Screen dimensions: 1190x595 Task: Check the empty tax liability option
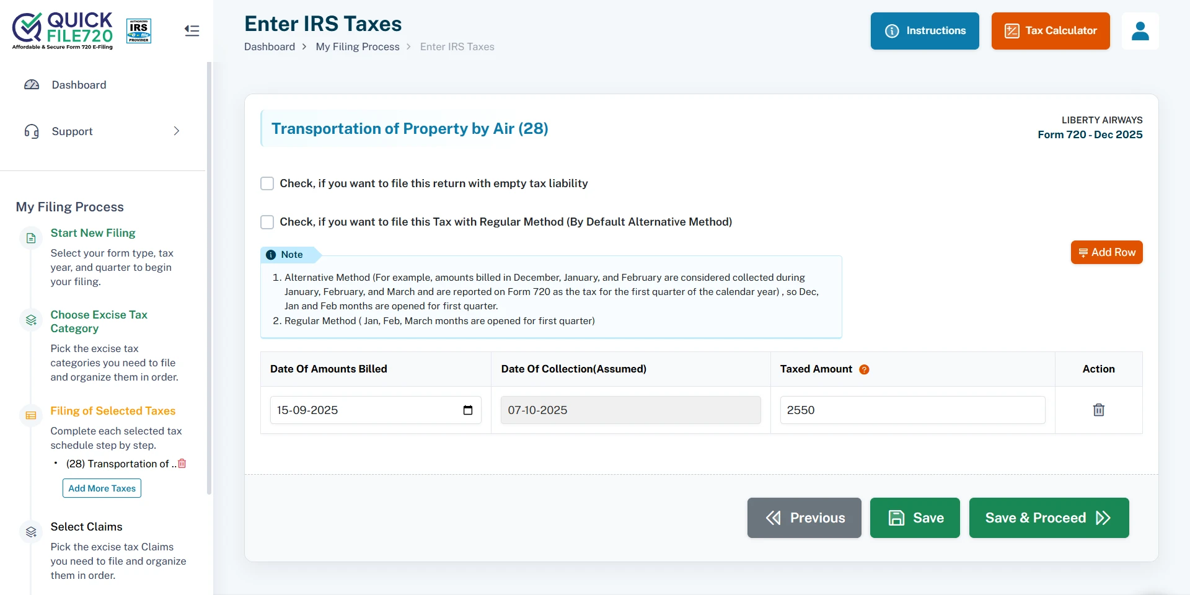[x=267, y=183]
